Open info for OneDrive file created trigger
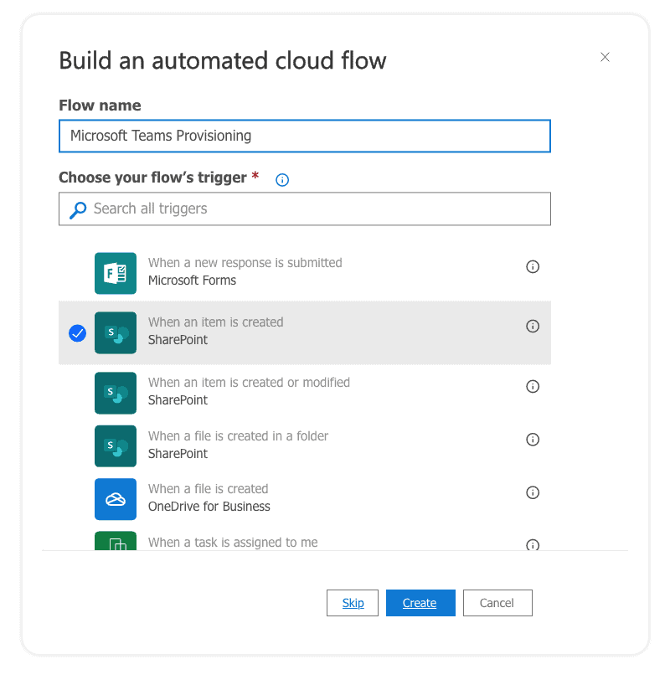The image size is (670, 685). (533, 492)
